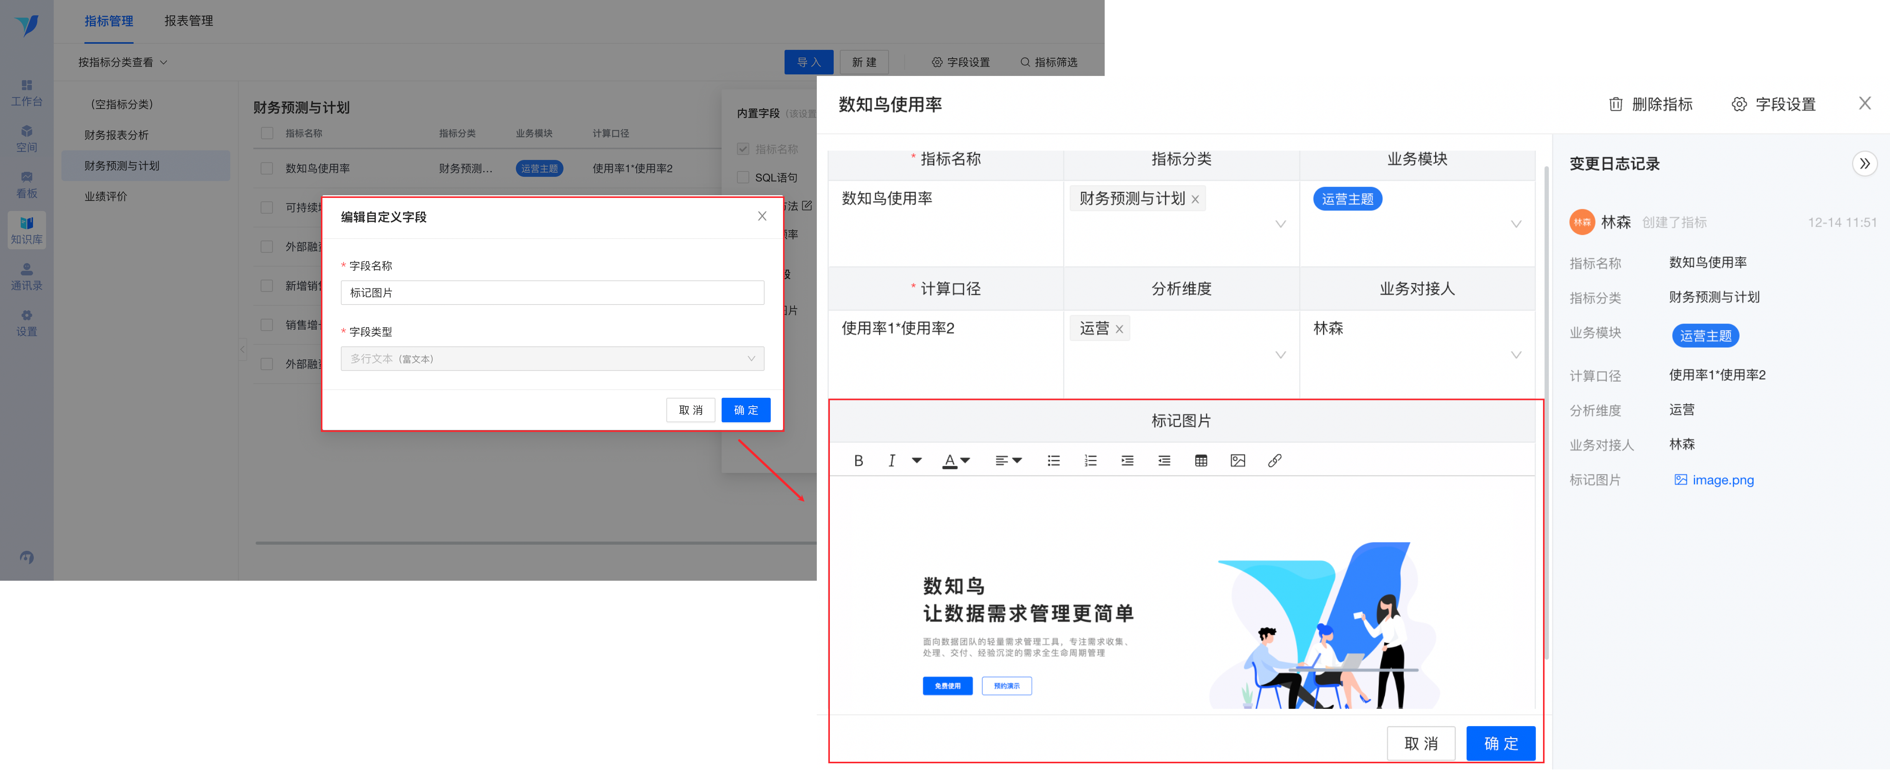Click the 删除指标 button
1890x784 pixels.
[1650, 104]
